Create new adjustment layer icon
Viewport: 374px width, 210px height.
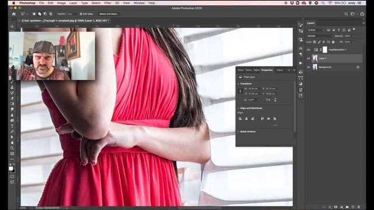[341, 207]
